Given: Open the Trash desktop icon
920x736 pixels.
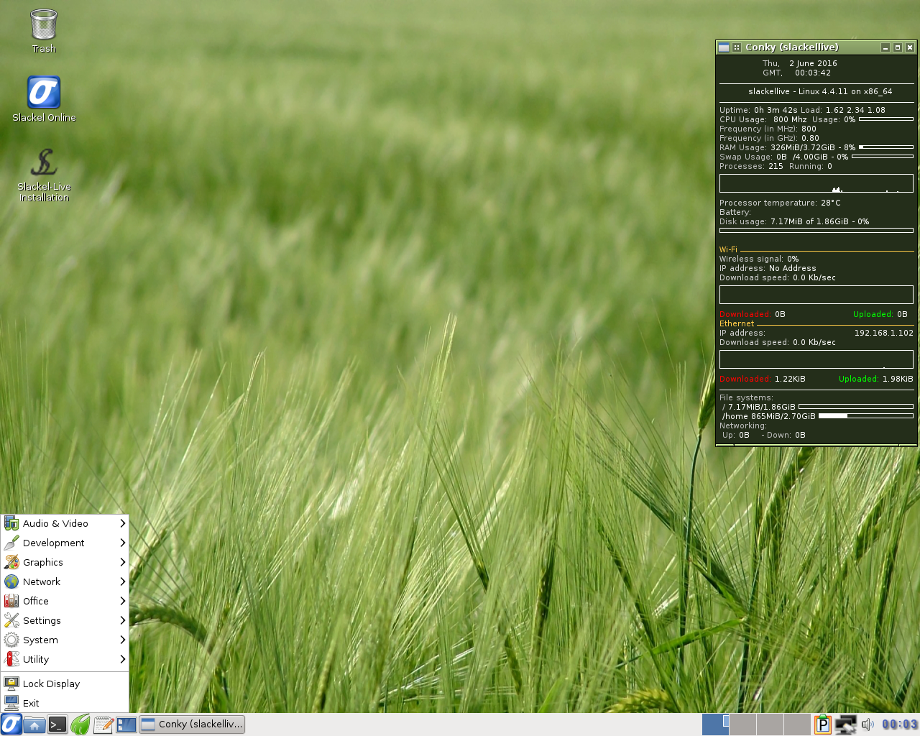Looking at the screenshot, I should (44, 30).
